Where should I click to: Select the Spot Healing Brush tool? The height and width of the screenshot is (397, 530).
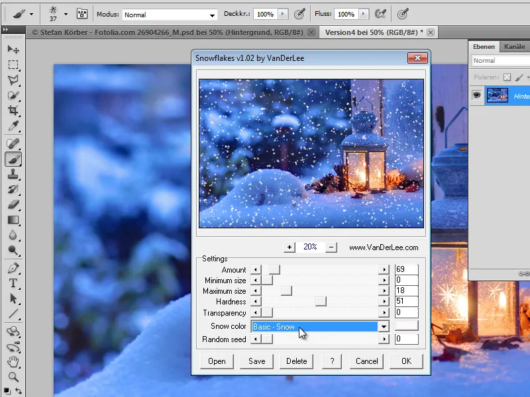pos(13,144)
